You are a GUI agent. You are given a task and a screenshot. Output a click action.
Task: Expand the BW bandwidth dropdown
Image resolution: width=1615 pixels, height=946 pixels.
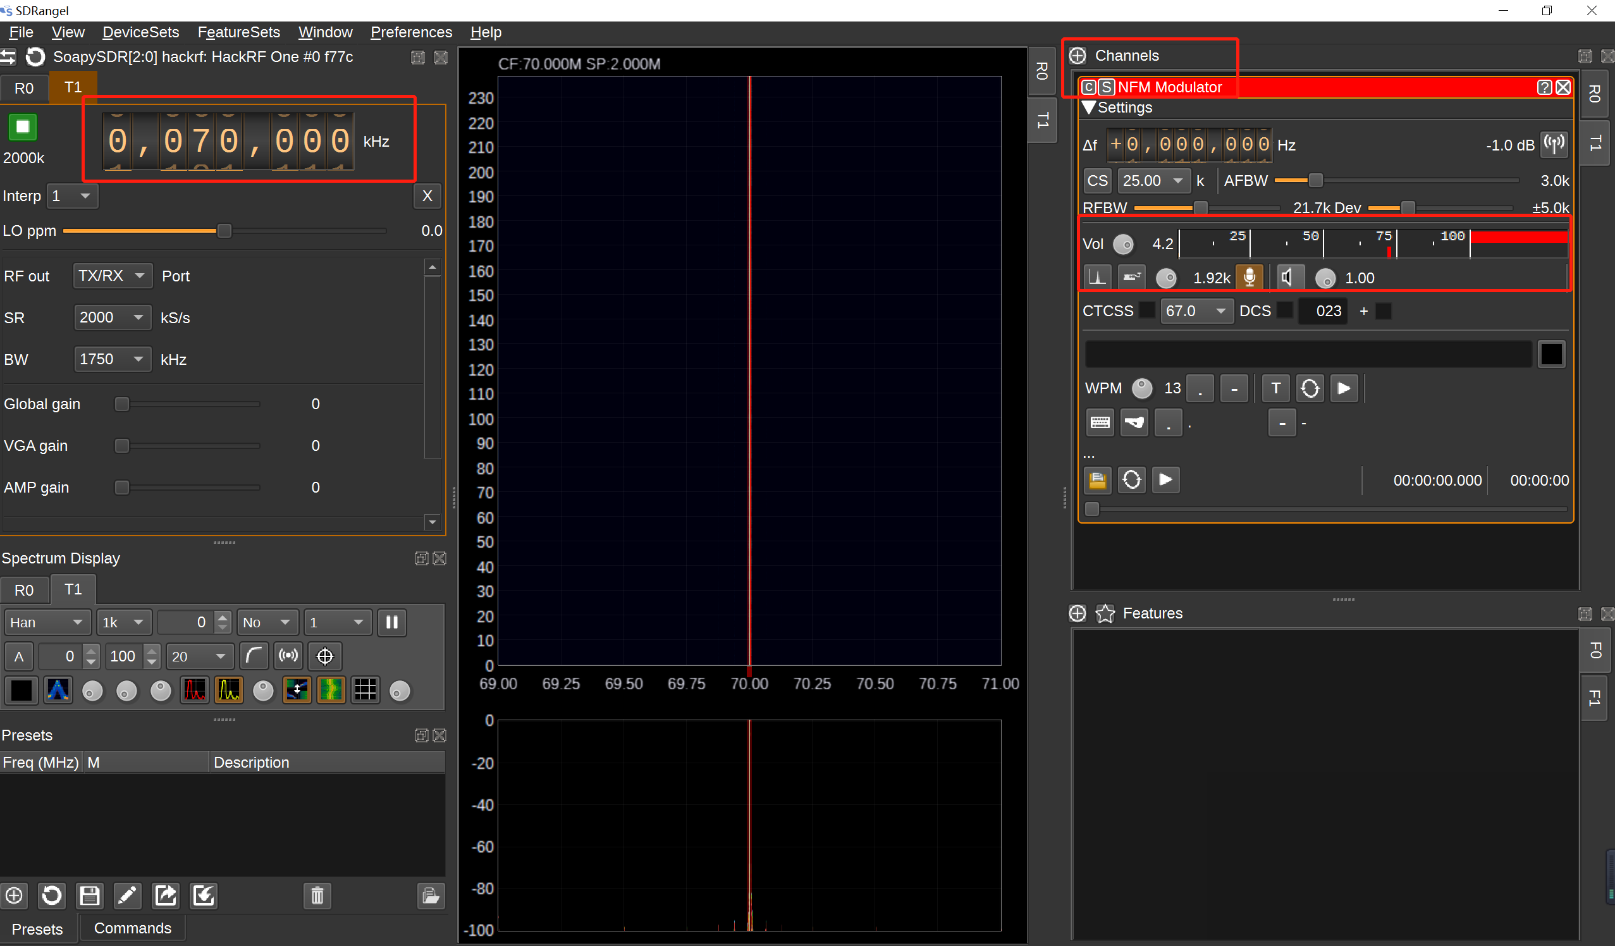pos(137,359)
